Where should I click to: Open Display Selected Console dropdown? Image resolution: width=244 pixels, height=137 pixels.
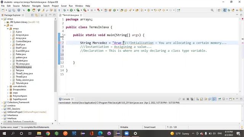click(x=227, y=99)
